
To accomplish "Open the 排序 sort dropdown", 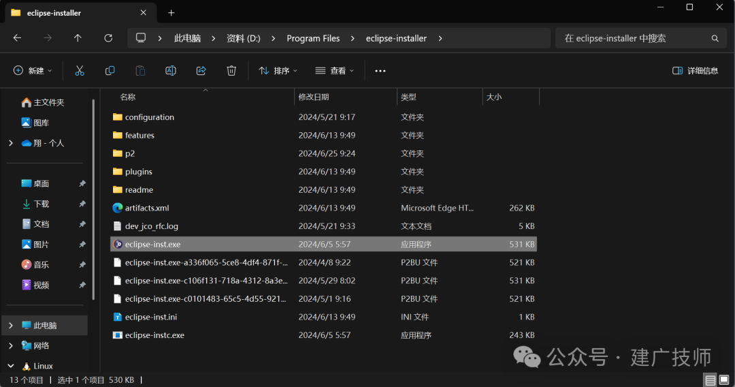I will pos(278,71).
